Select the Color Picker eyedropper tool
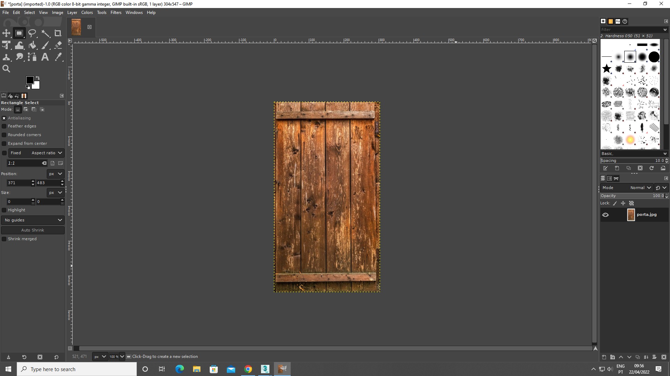This screenshot has height=376, width=670. coord(58,57)
